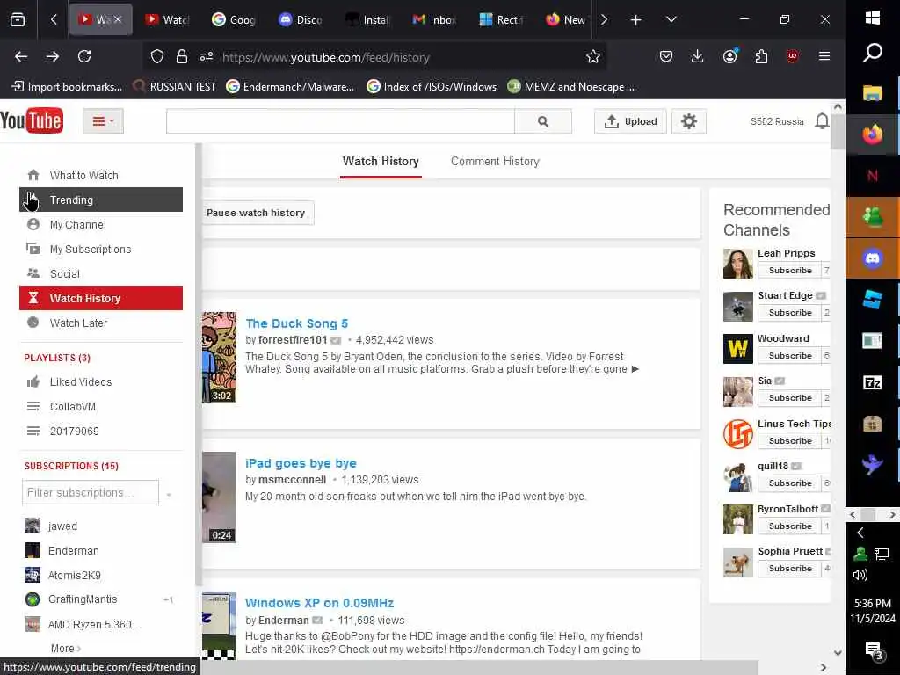Bookmark this page with star icon

point(593,56)
